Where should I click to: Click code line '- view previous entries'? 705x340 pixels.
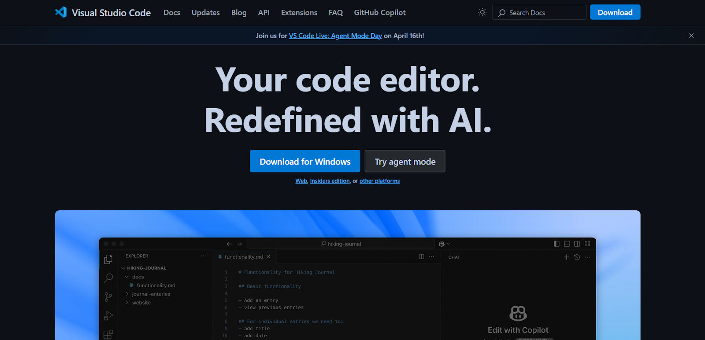click(271, 307)
